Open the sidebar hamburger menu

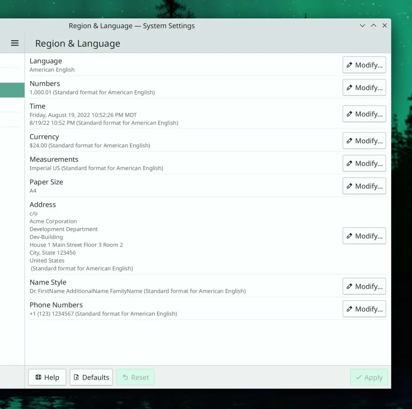(x=15, y=43)
